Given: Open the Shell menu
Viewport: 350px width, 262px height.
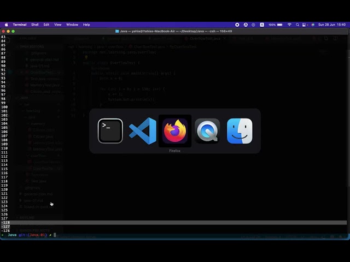Looking at the screenshot, I should [x=35, y=25].
